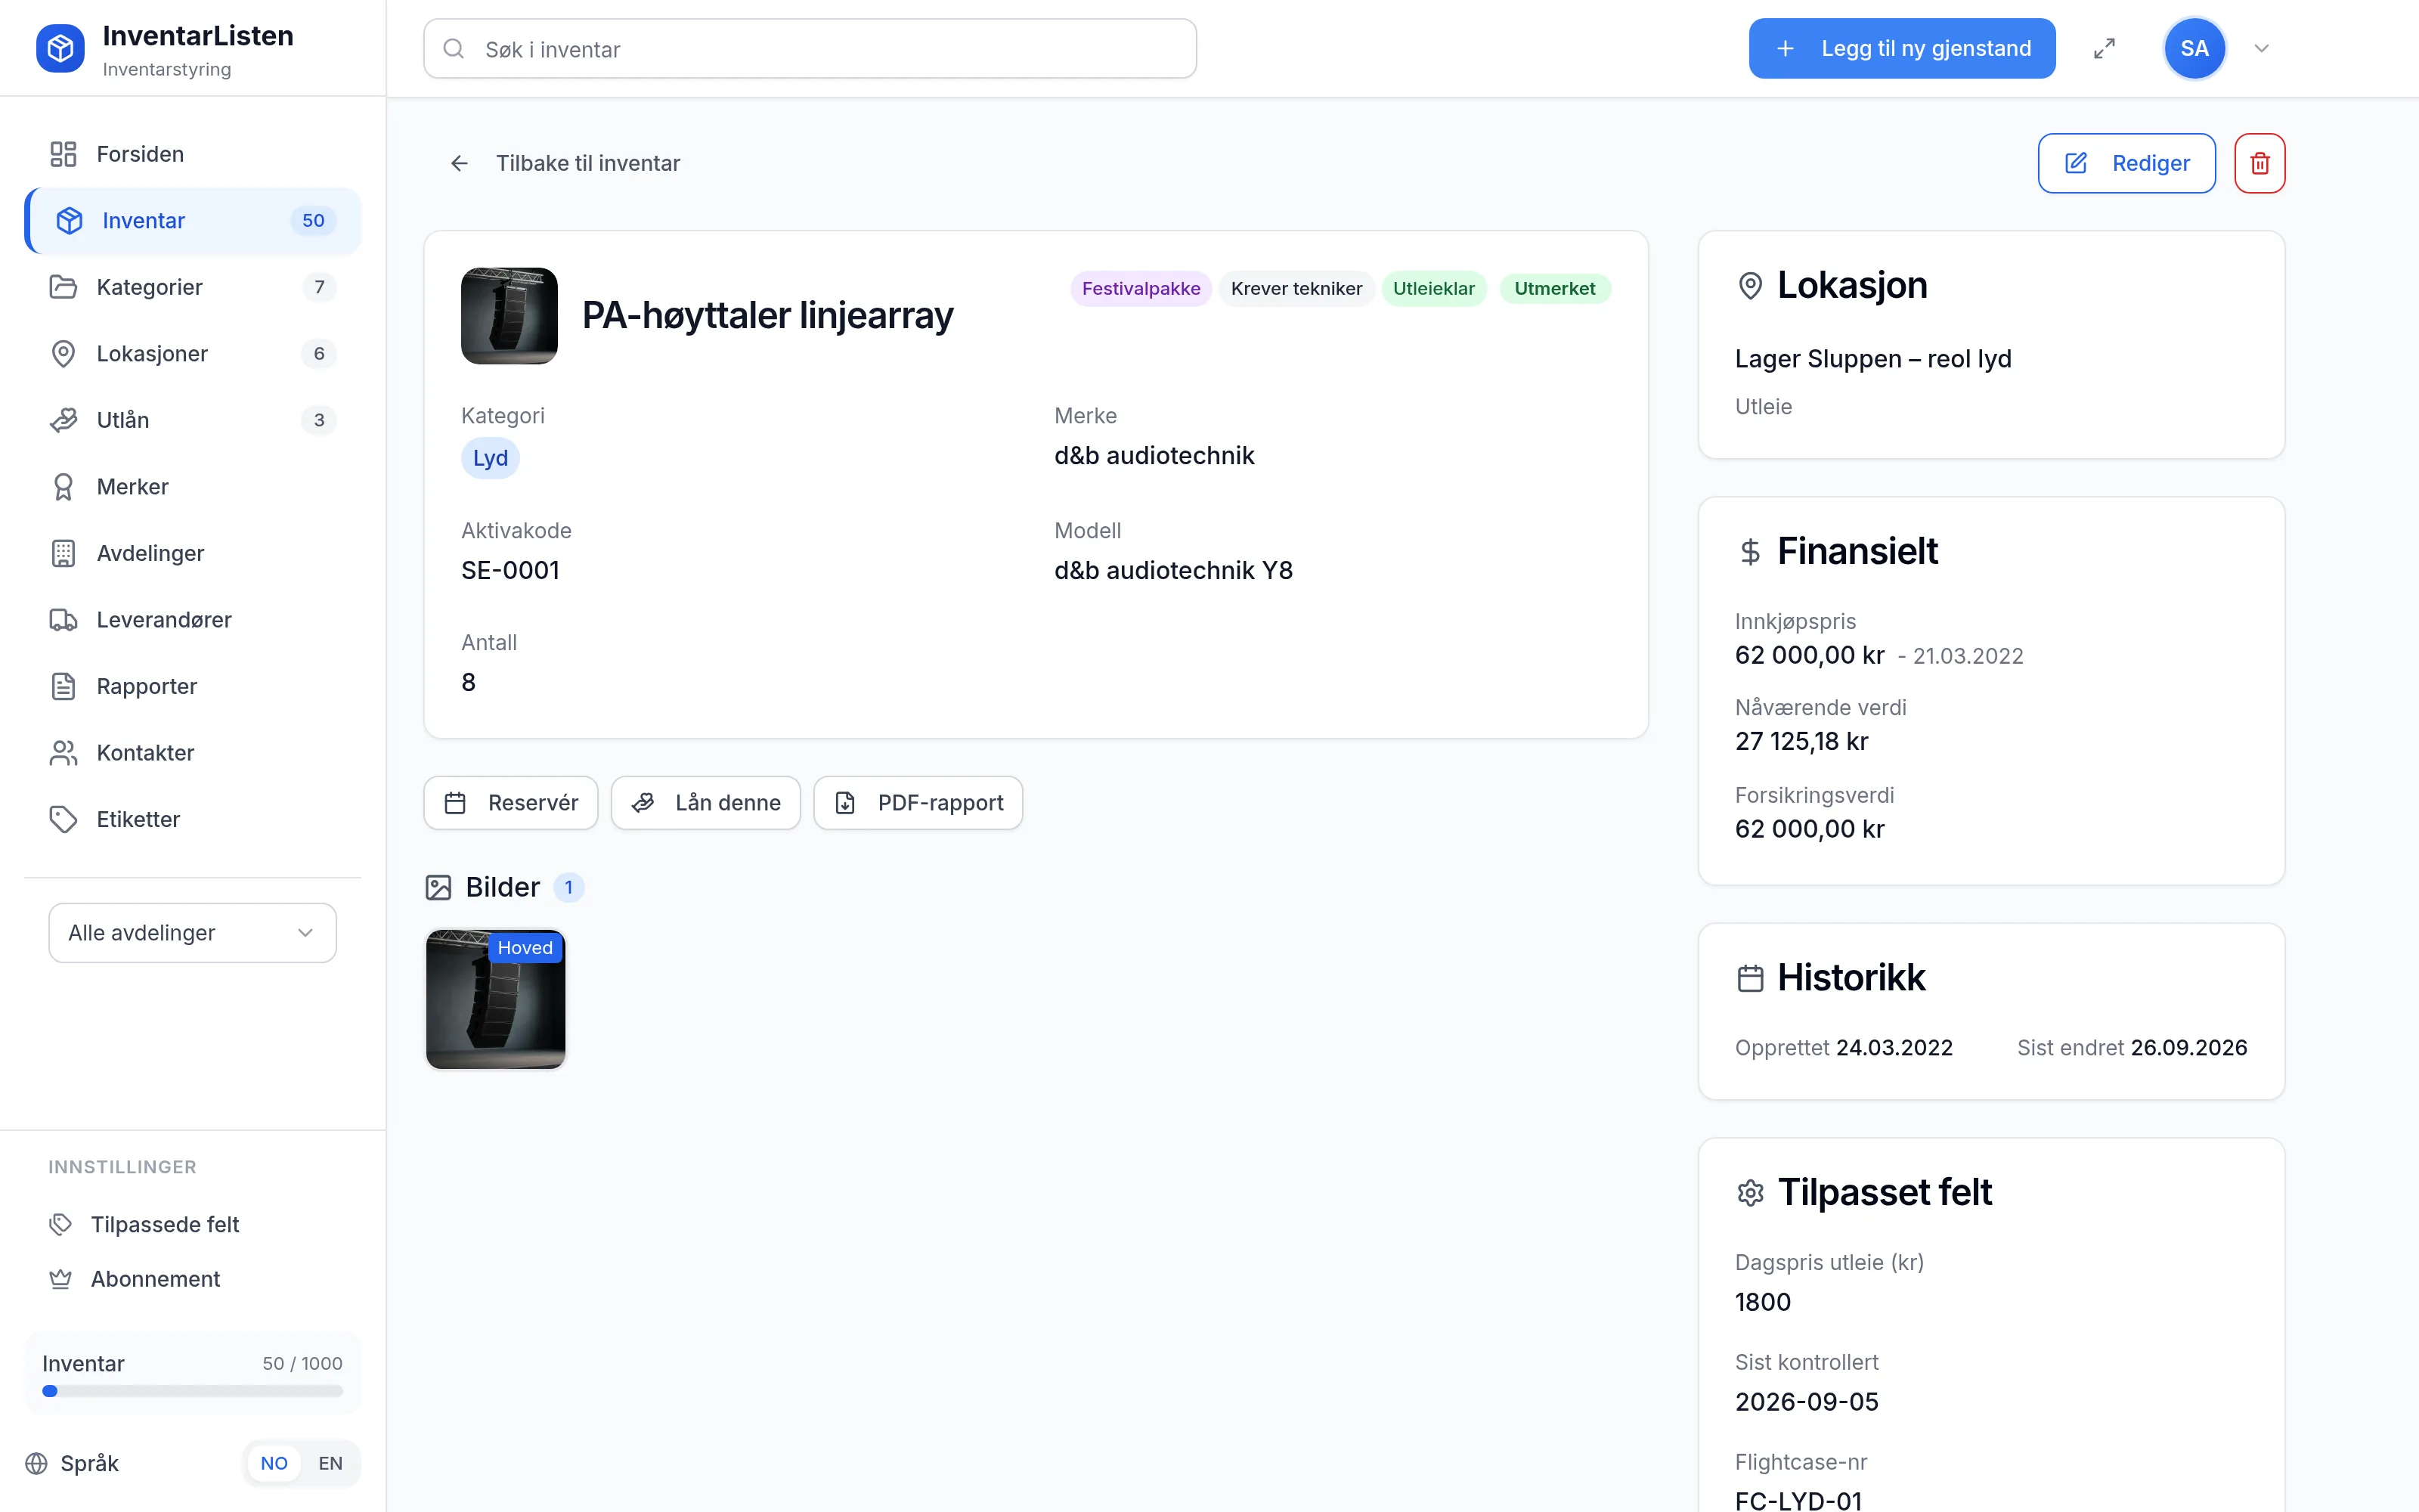Select Rapporter in sidebar
The height and width of the screenshot is (1512, 2419).
(x=193, y=686)
